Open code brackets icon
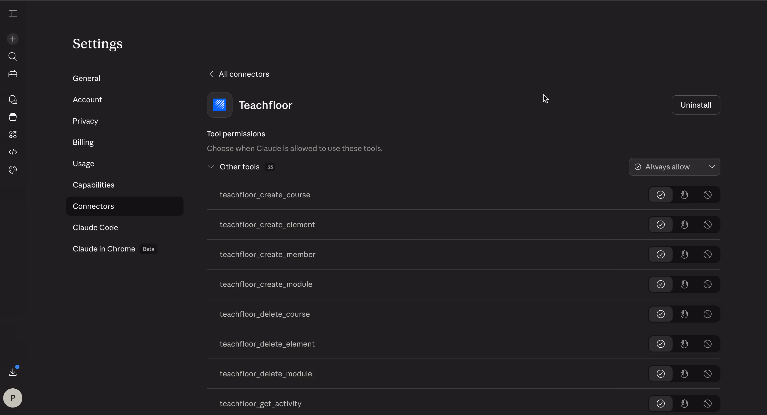Image resolution: width=767 pixels, height=415 pixels. tap(13, 152)
